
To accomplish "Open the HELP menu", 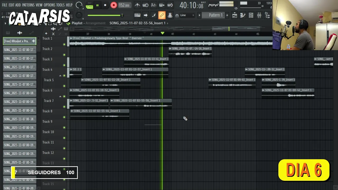I will pos(69,5).
